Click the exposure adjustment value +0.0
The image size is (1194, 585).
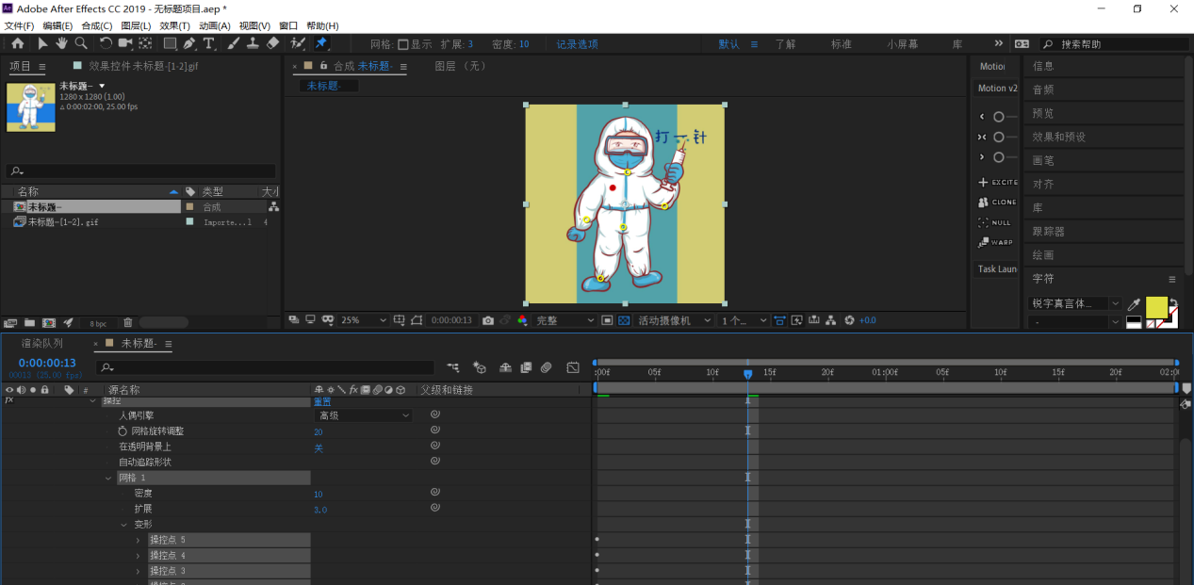pos(867,320)
